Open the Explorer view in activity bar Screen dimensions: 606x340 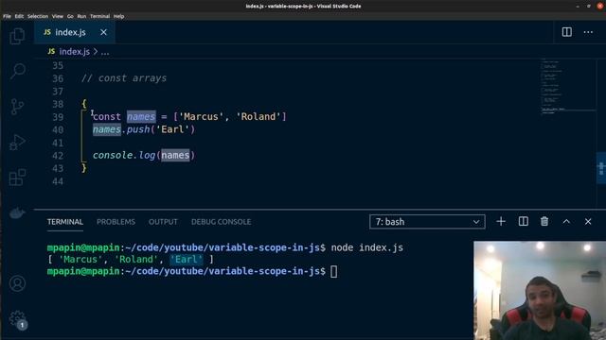pos(17,36)
